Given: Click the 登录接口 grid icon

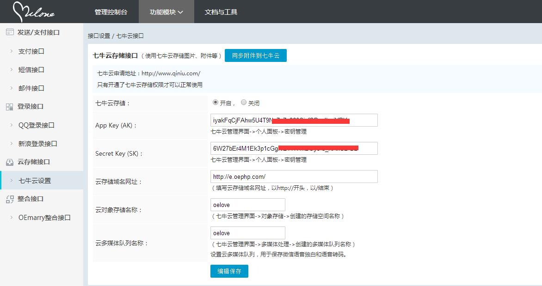Looking at the screenshot, I should click(10, 107).
